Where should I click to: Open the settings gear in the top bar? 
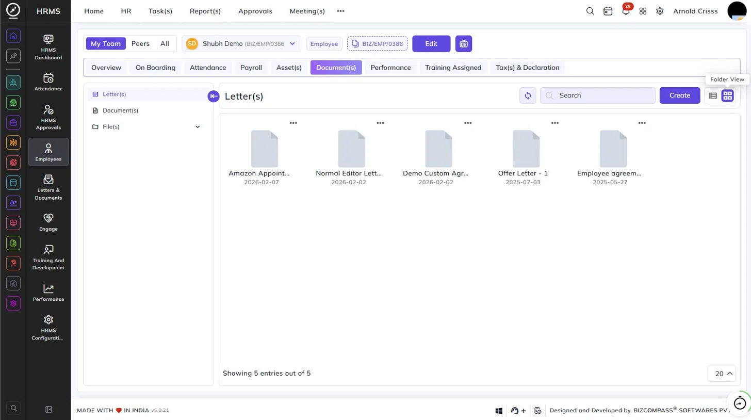660,11
